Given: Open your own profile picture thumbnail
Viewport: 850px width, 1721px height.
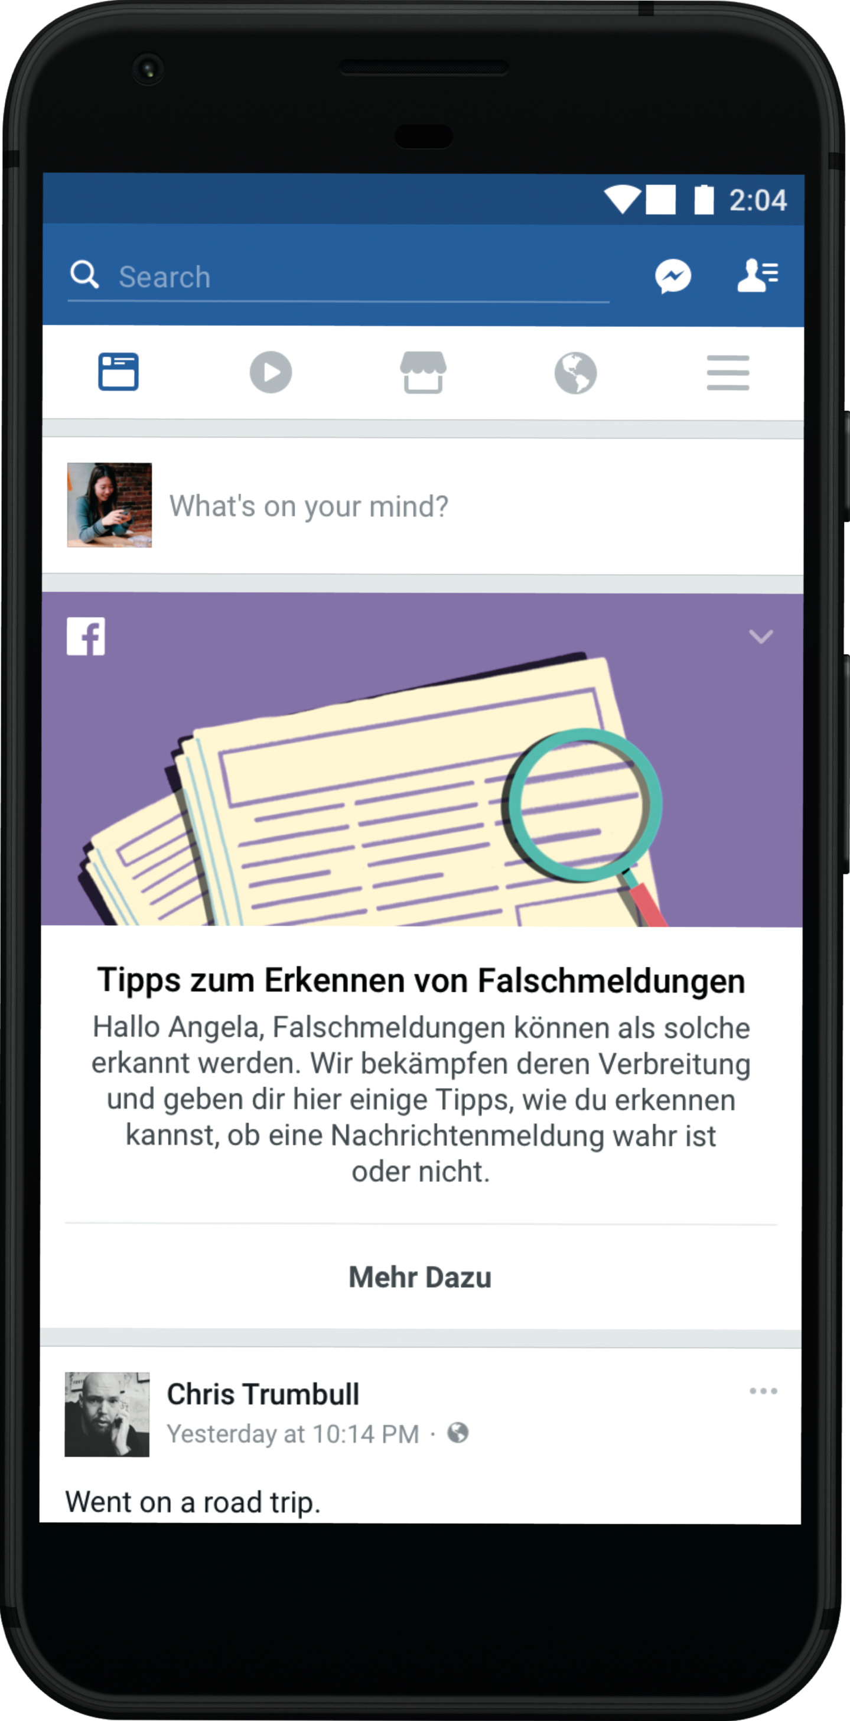Looking at the screenshot, I should point(109,505).
